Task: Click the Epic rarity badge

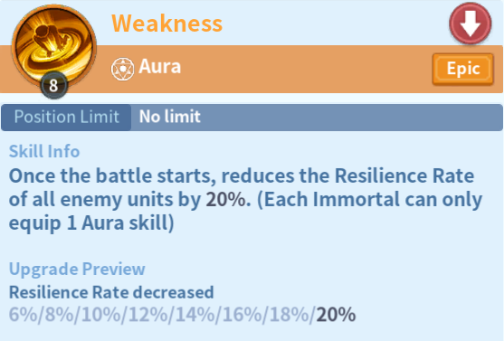Action: [463, 69]
